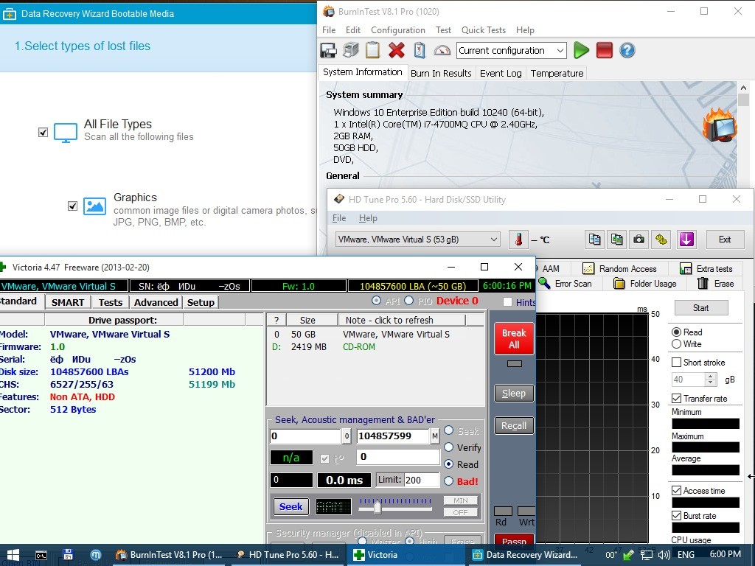
Task: Select the Read radio option in Victoria's seek panel
Action: 449,464
